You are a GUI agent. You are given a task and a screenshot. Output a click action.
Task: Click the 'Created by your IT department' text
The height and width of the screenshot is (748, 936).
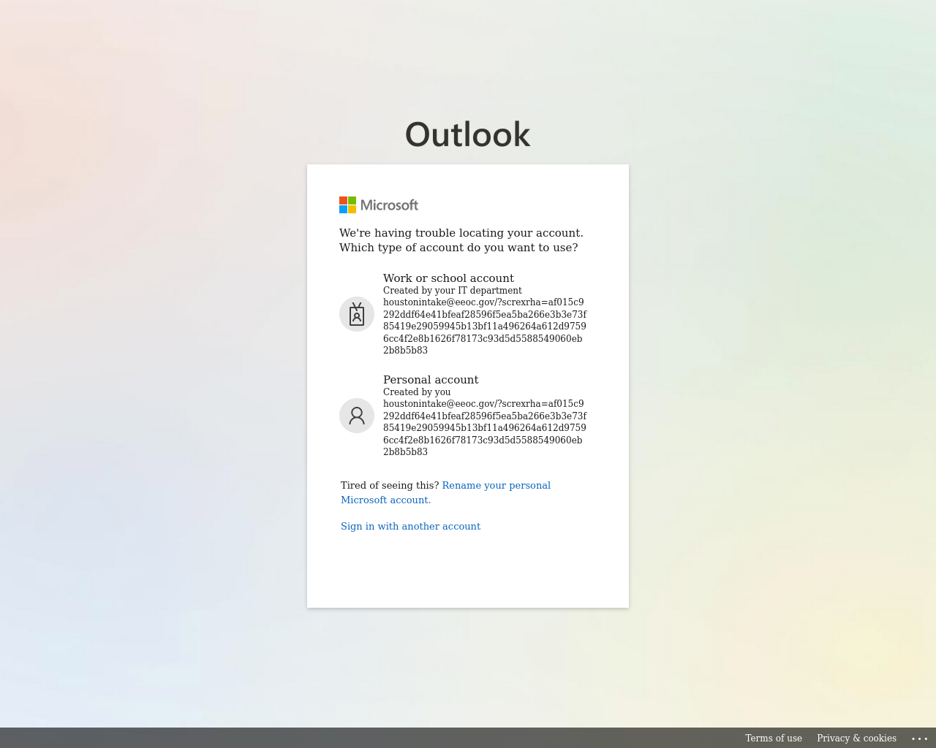pyautogui.click(x=453, y=290)
